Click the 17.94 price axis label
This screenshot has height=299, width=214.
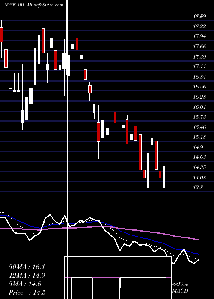click(x=199, y=36)
